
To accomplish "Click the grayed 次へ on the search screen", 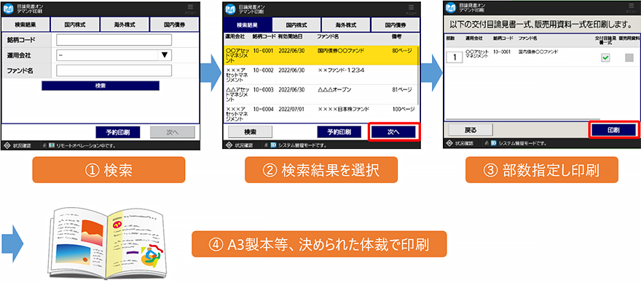I will (x=172, y=132).
